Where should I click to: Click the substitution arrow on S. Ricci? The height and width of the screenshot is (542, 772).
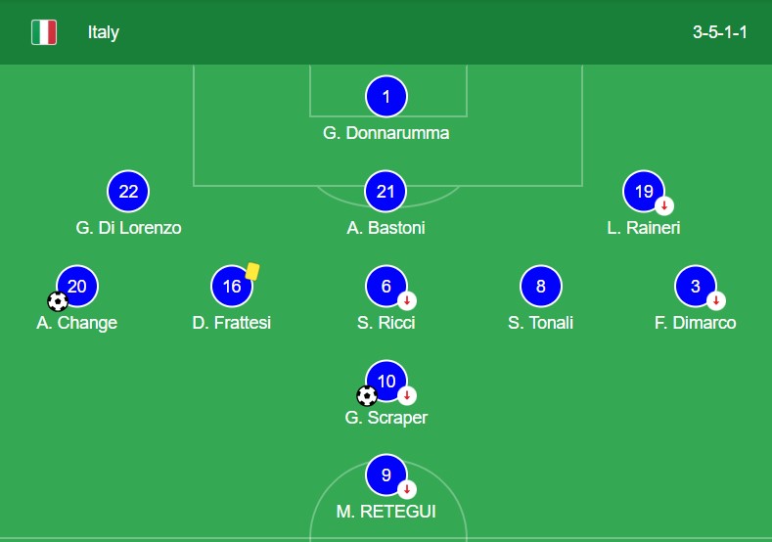(407, 300)
